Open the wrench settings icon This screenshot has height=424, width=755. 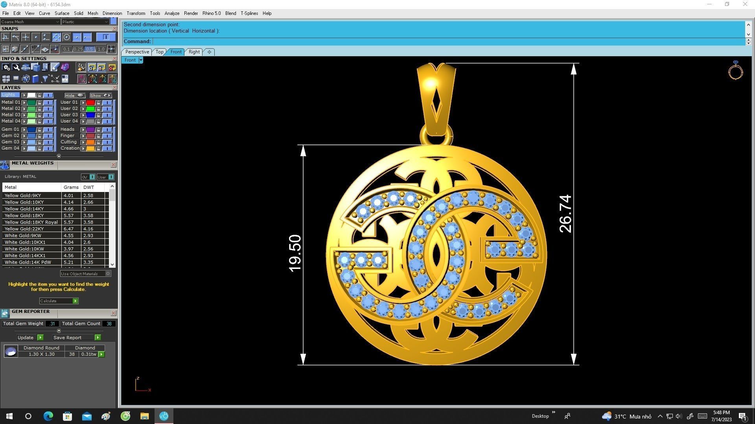16,68
